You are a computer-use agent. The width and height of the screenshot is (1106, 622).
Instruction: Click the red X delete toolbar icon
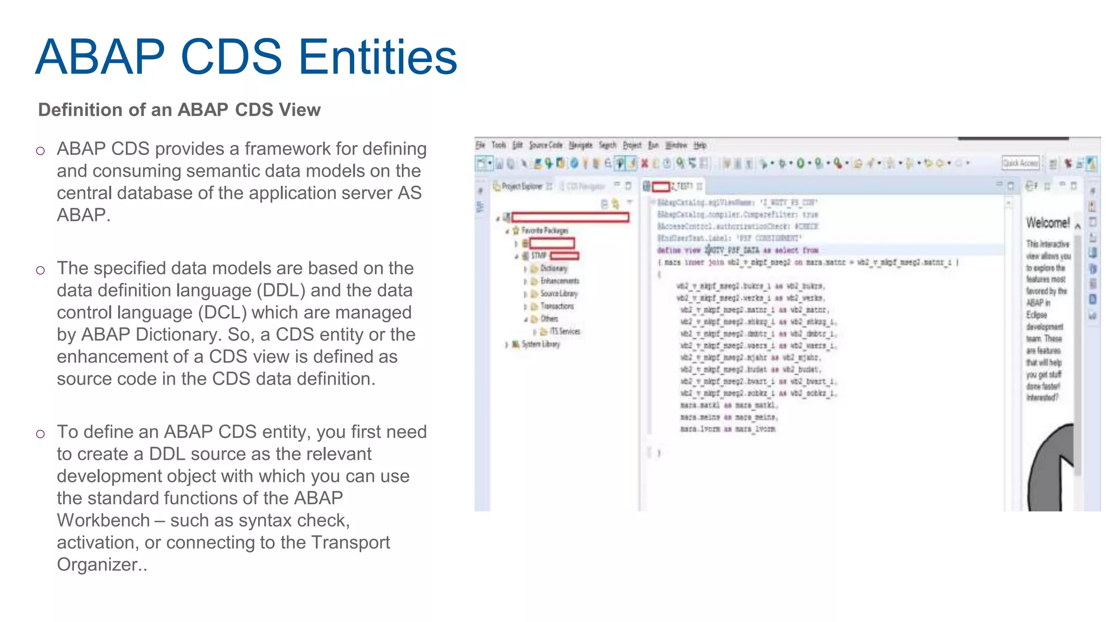(x=644, y=163)
